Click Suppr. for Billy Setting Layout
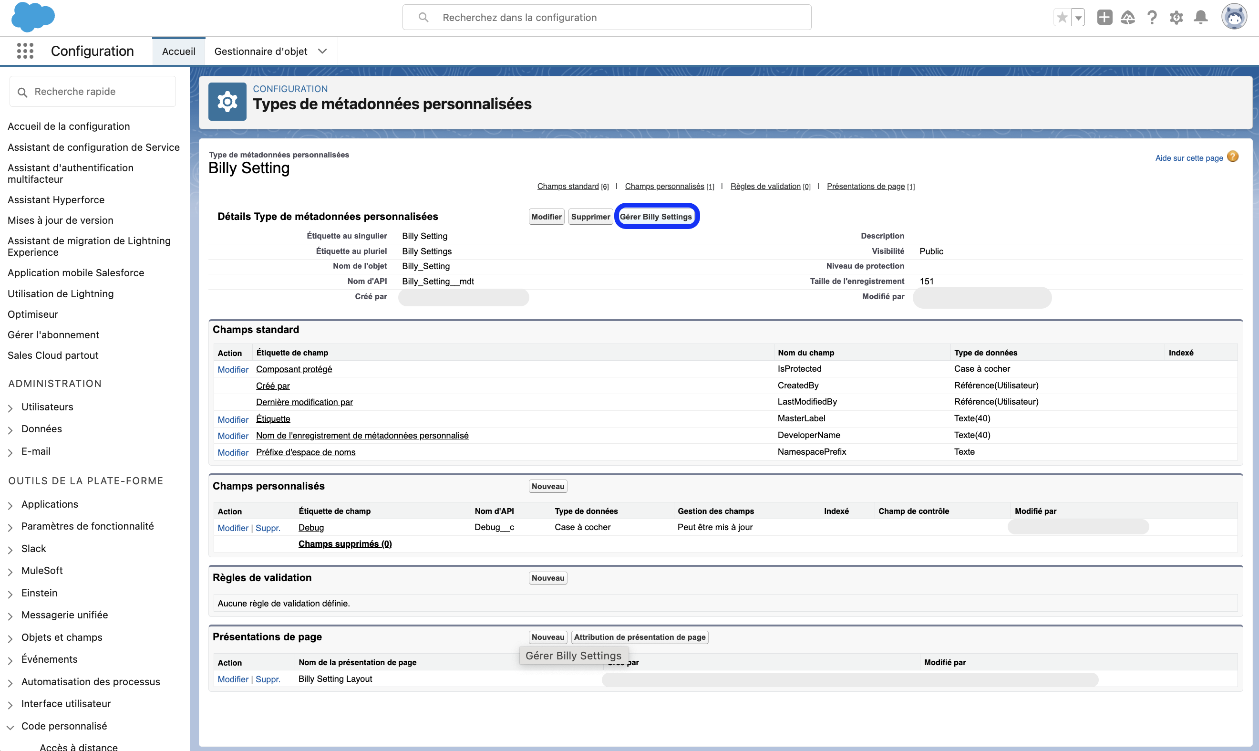Image resolution: width=1259 pixels, height=751 pixels. click(268, 679)
